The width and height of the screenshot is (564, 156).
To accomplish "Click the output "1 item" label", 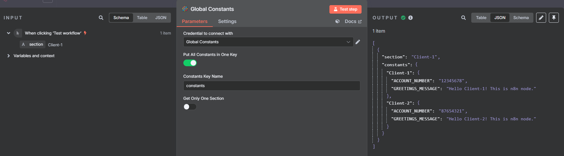I will 379,31.
